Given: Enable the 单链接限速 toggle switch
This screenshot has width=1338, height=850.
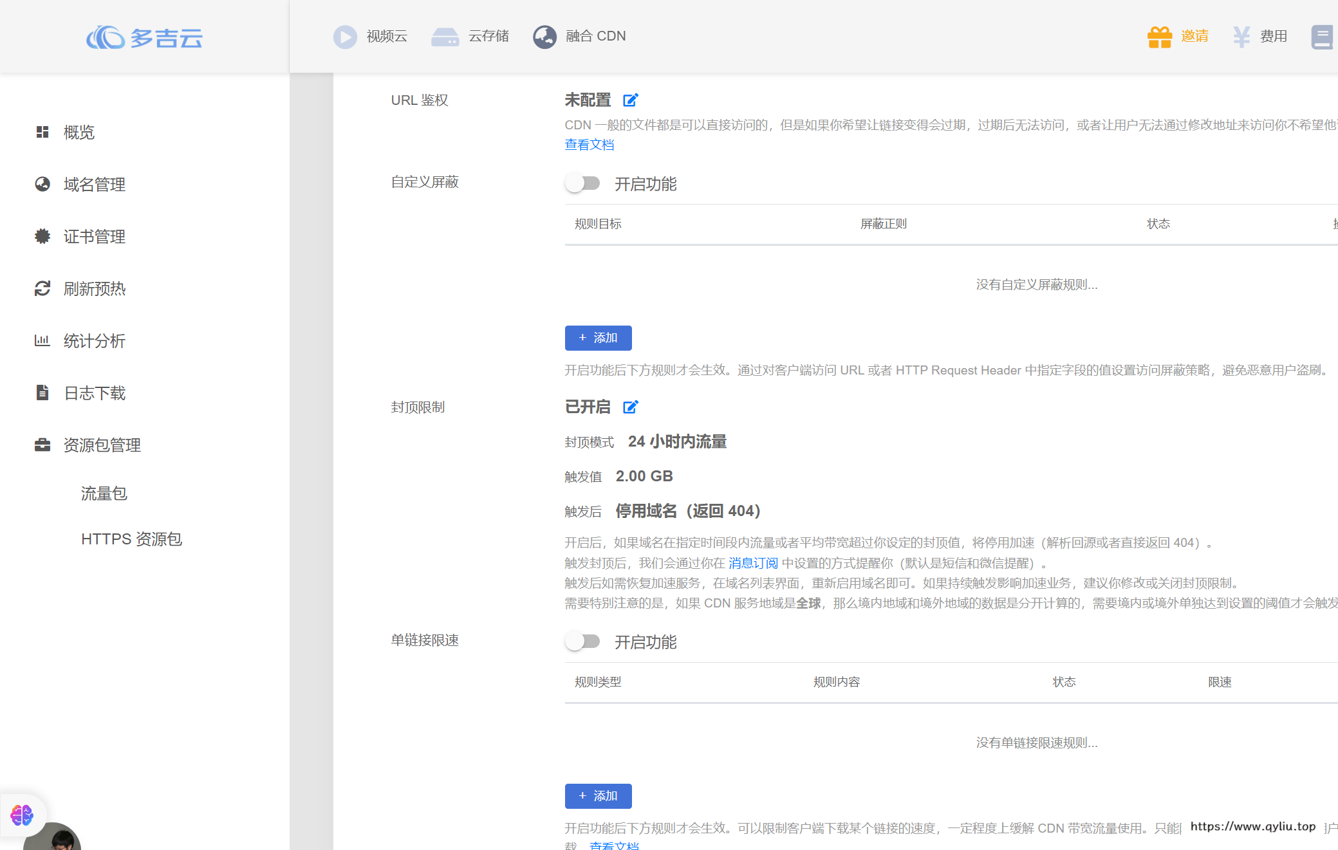Looking at the screenshot, I should 582,642.
